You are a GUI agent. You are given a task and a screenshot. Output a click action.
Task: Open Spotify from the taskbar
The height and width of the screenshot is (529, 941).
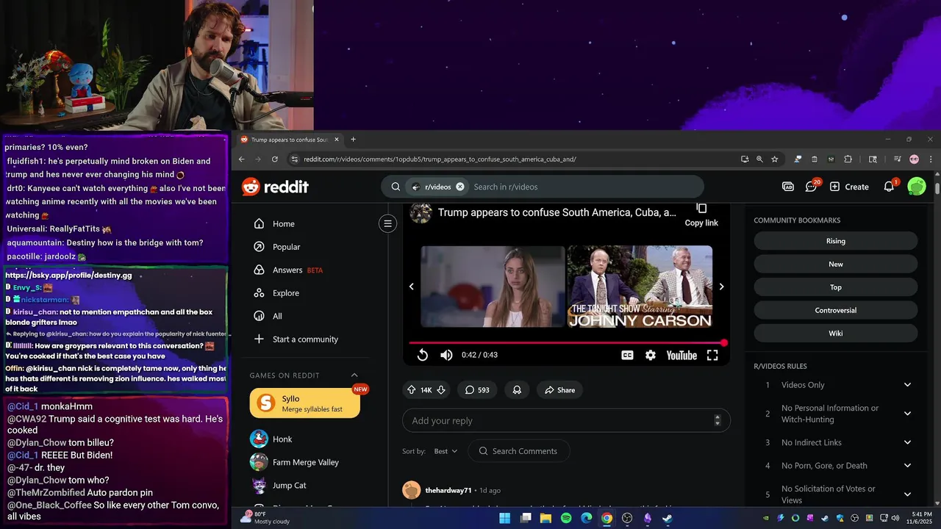point(566,518)
